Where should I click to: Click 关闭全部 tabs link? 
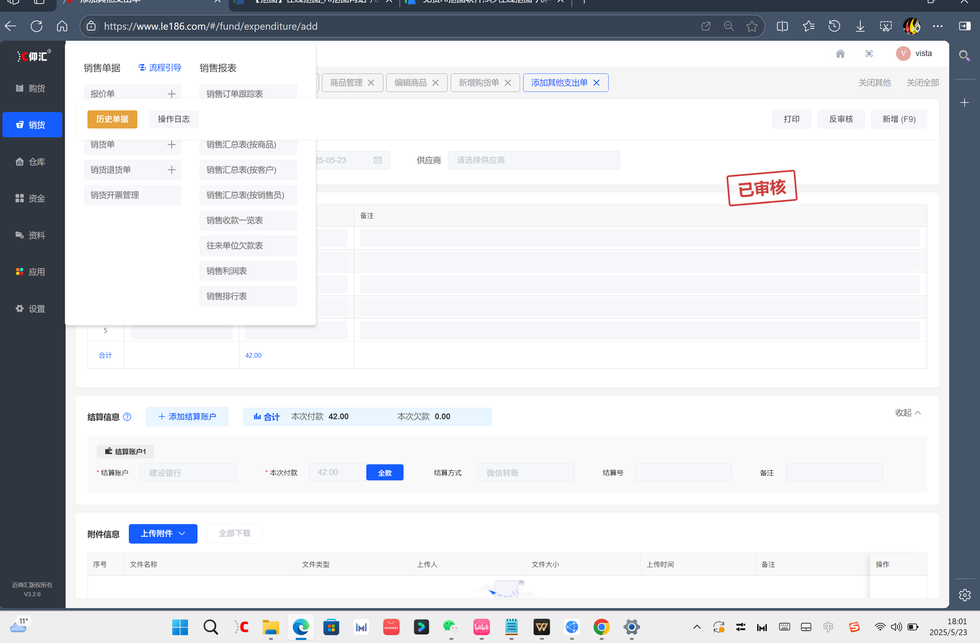coord(922,83)
